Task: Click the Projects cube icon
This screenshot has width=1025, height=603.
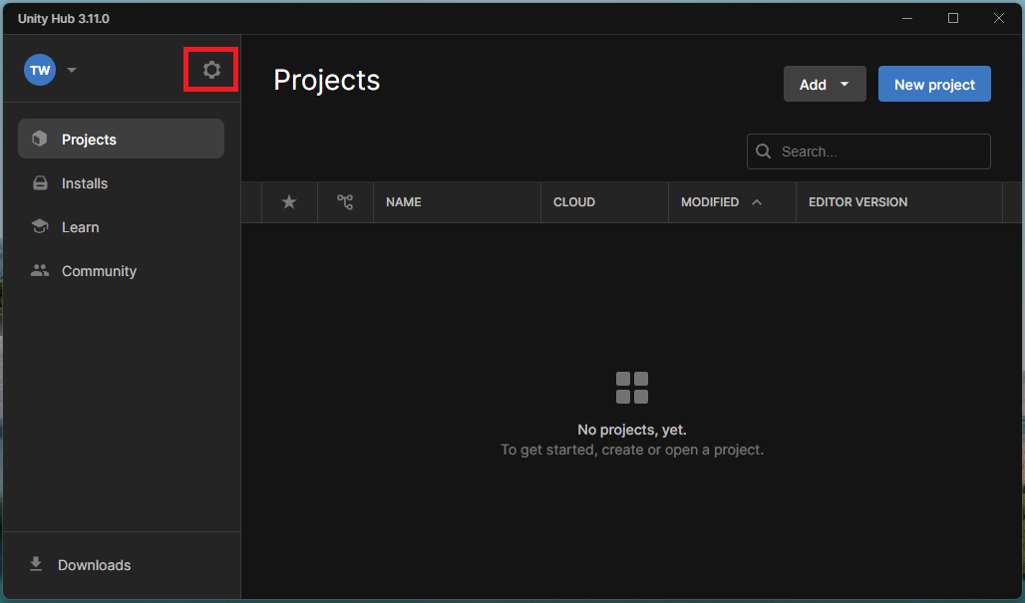Action: [40, 139]
